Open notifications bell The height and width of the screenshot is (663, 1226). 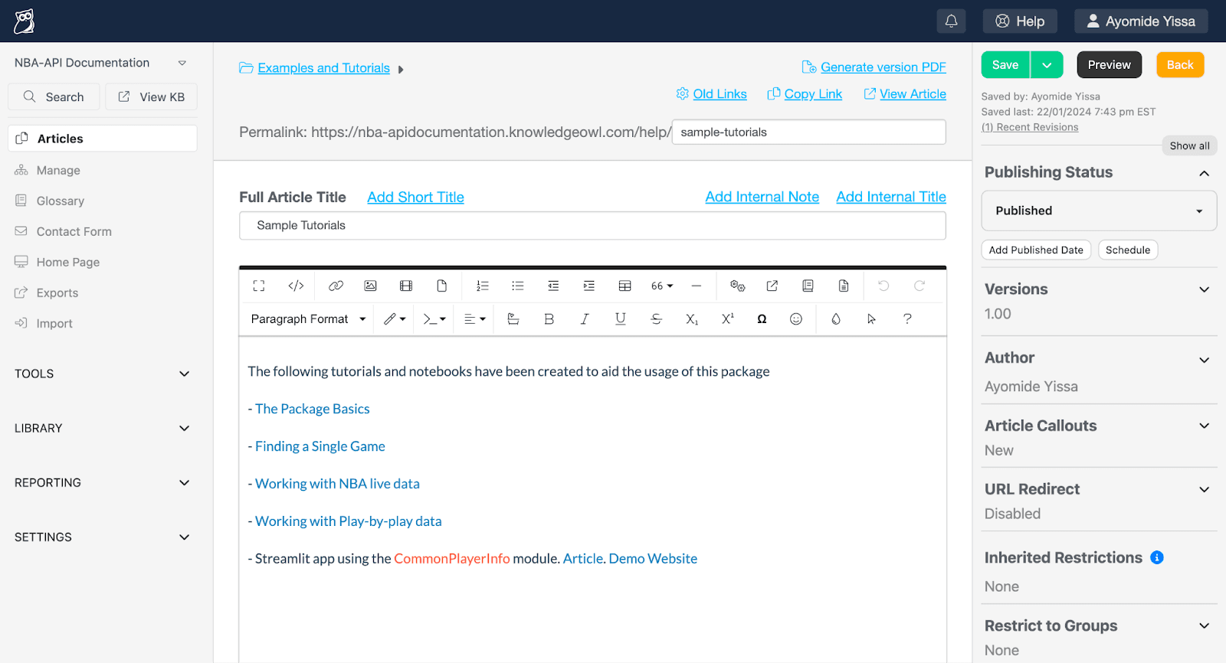click(x=951, y=21)
